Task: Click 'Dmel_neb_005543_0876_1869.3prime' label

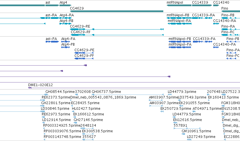Action: pyautogui.click(x=103, y=97)
